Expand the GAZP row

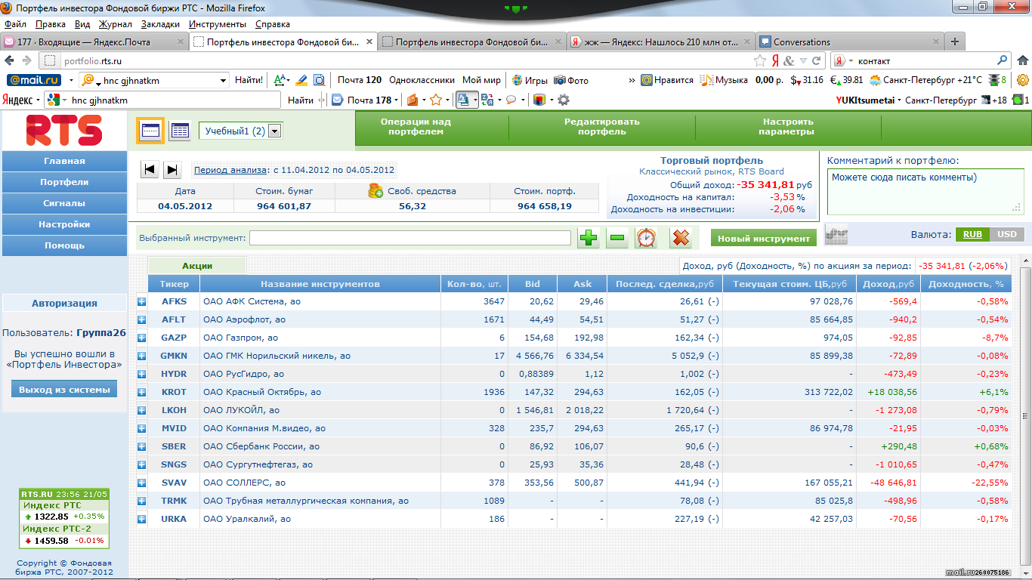[x=141, y=338]
